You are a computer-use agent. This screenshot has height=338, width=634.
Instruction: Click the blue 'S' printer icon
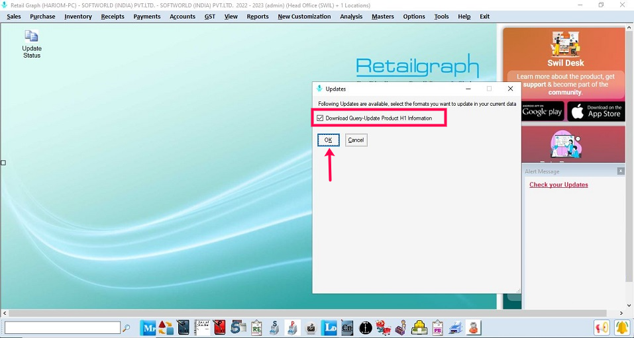[x=275, y=327]
